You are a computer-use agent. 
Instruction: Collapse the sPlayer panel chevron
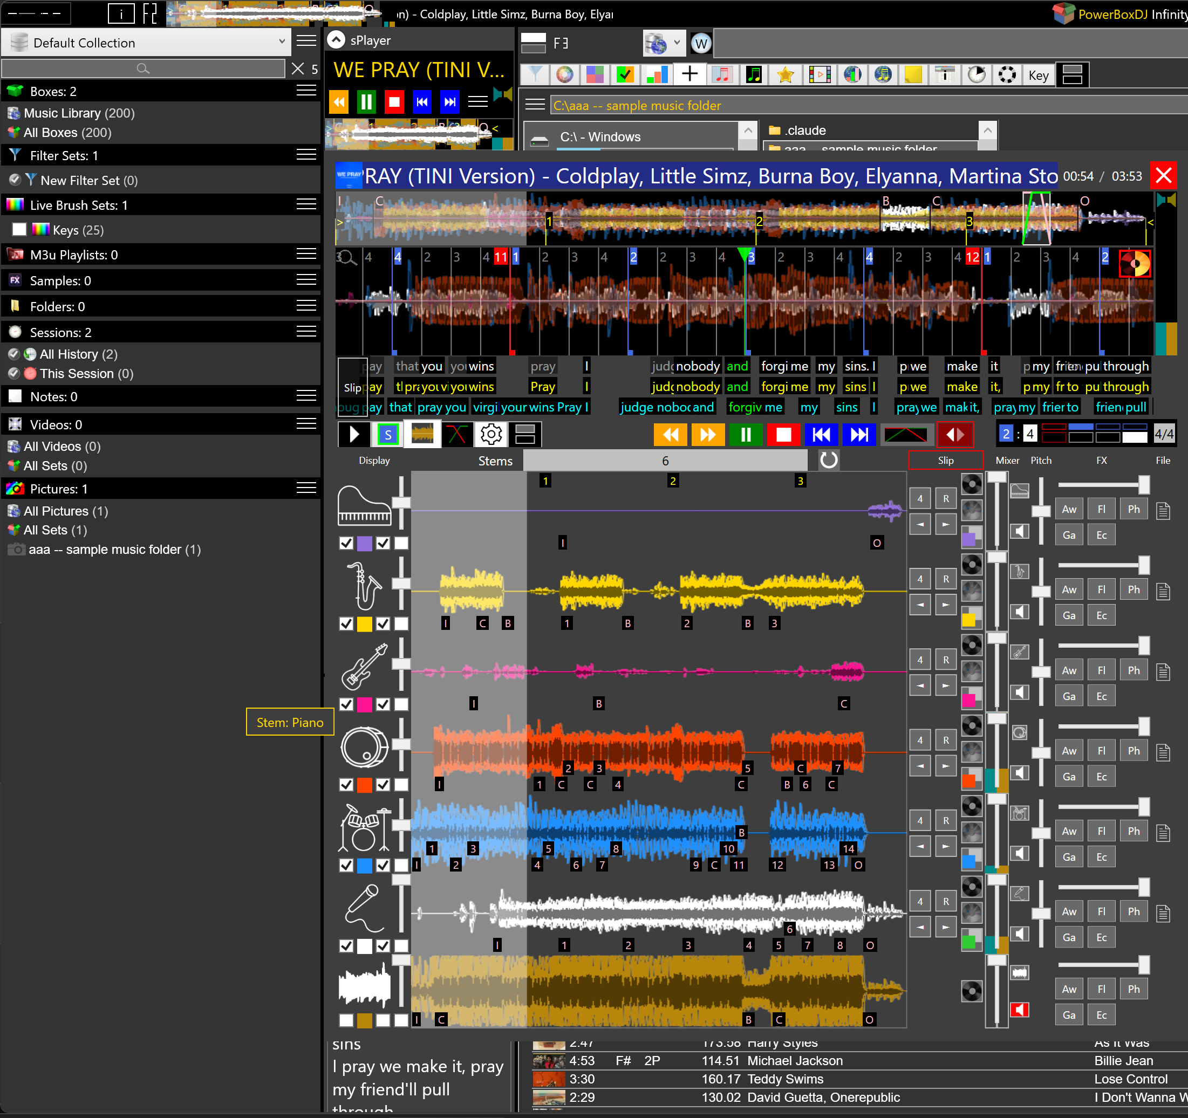(x=337, y=40)
